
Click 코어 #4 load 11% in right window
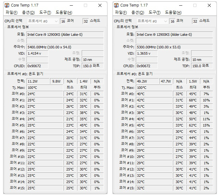coord(206,119)
